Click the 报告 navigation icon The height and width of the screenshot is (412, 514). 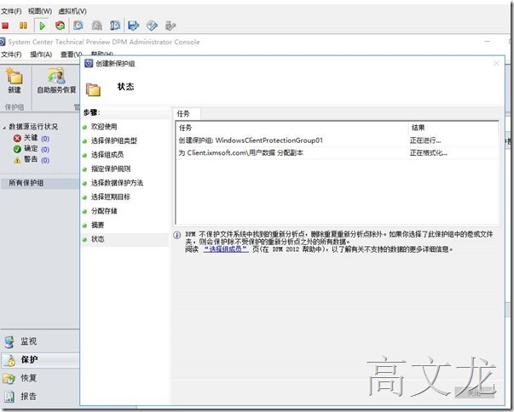(x=9, y=397)
